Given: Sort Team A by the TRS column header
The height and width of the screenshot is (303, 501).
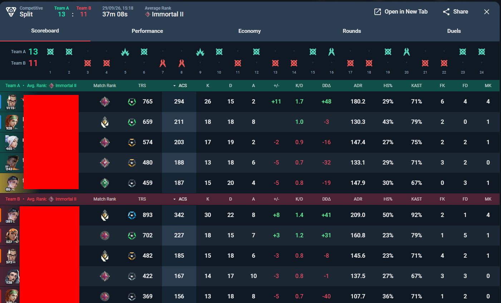Looking at the screenshot, I should click(x=142, y=86).
